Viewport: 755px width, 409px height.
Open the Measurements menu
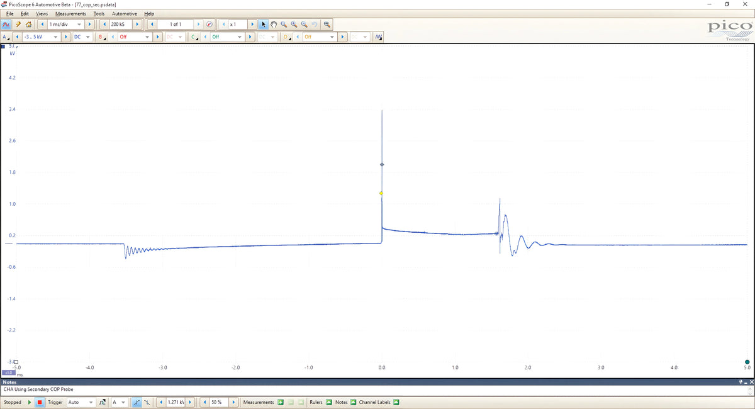[70, 13]
